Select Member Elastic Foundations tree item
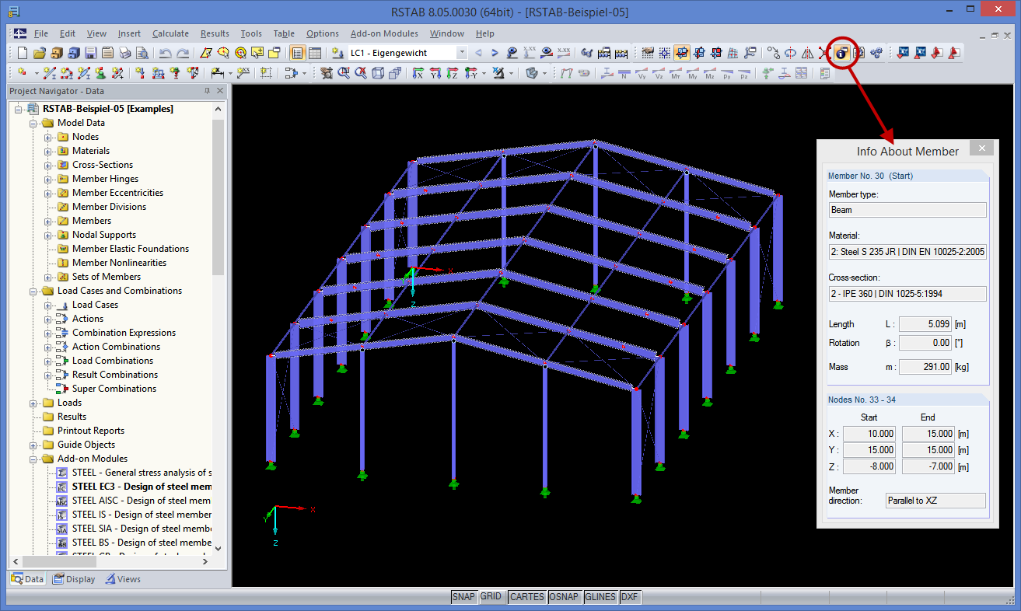This screenshot has width=1021, height=611. pos(131,249)
